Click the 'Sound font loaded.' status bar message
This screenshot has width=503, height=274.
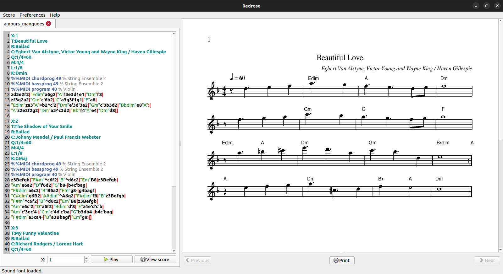tap(22, 271)
